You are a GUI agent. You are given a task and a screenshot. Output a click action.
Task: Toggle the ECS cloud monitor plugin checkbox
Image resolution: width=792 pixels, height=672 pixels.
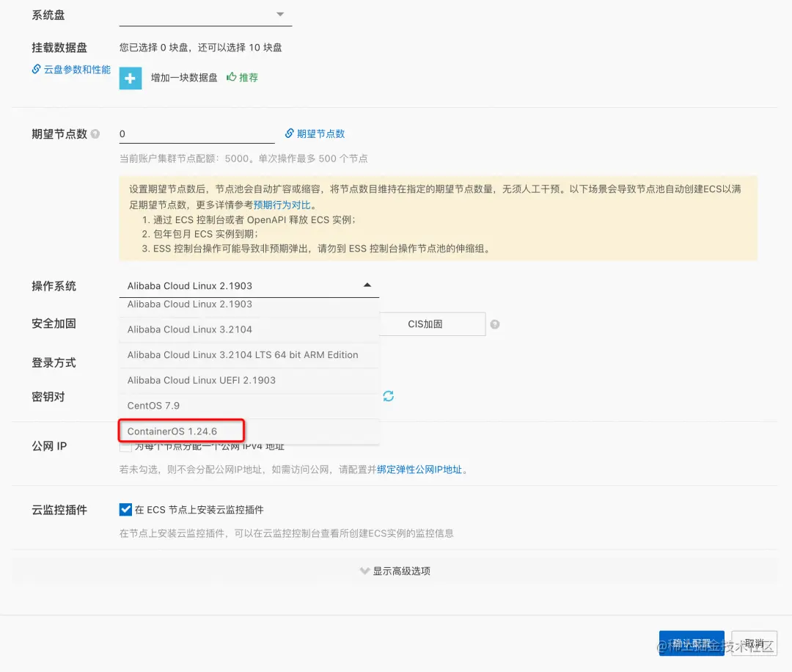126,510
